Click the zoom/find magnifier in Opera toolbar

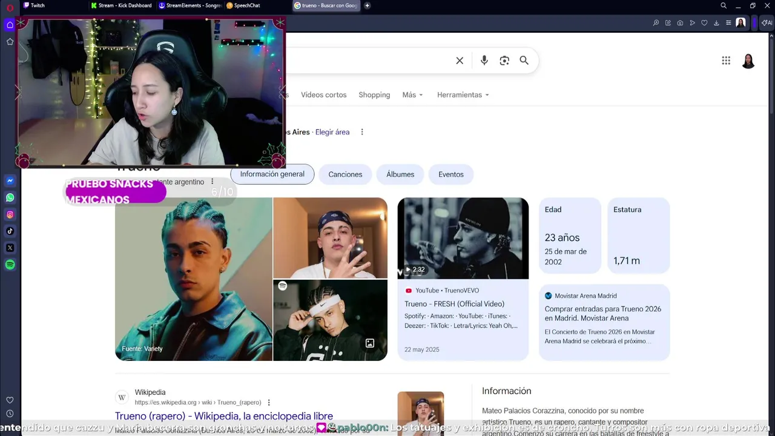click(x=656, y=23)
